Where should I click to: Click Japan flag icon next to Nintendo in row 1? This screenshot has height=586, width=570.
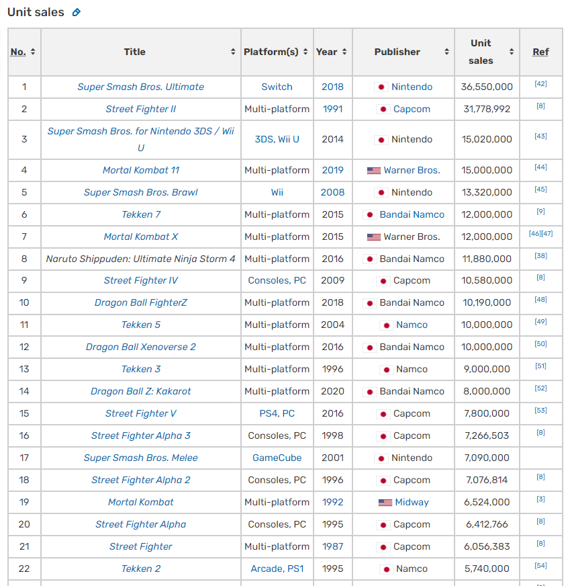coord(381,87)
